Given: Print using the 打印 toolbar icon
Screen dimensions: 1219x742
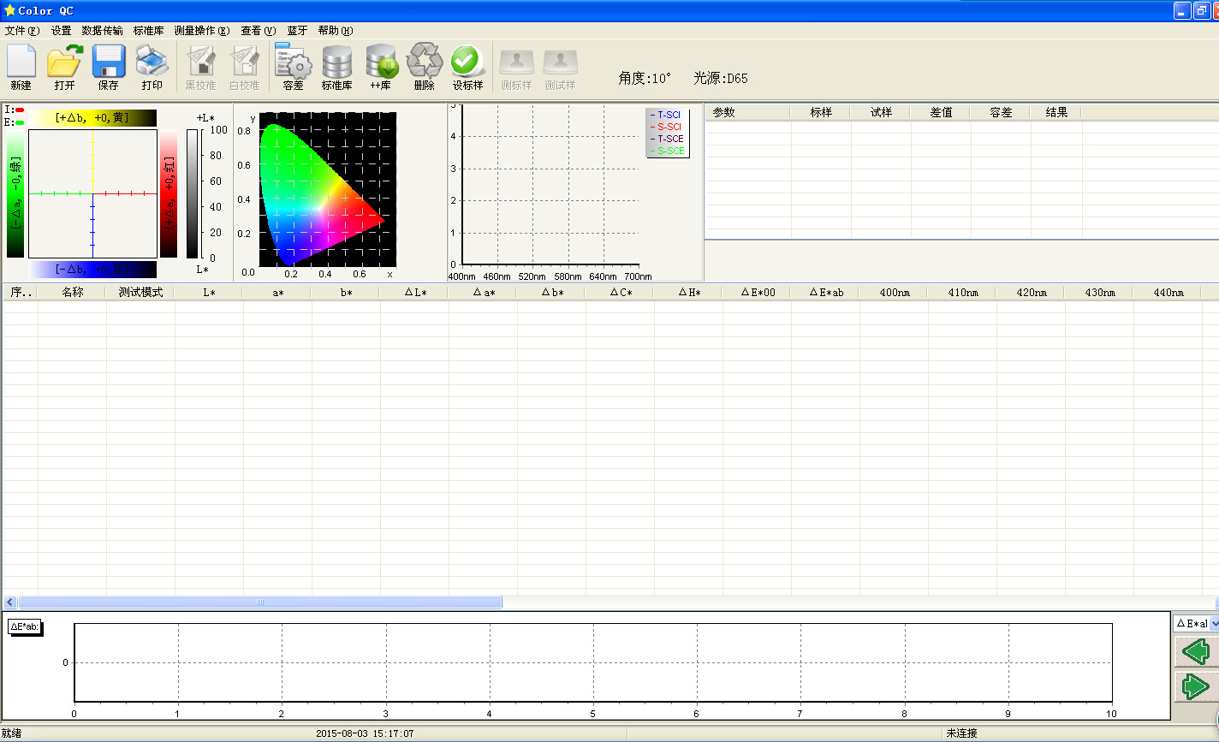Looking at the screenshot, I should coord(152,68).
